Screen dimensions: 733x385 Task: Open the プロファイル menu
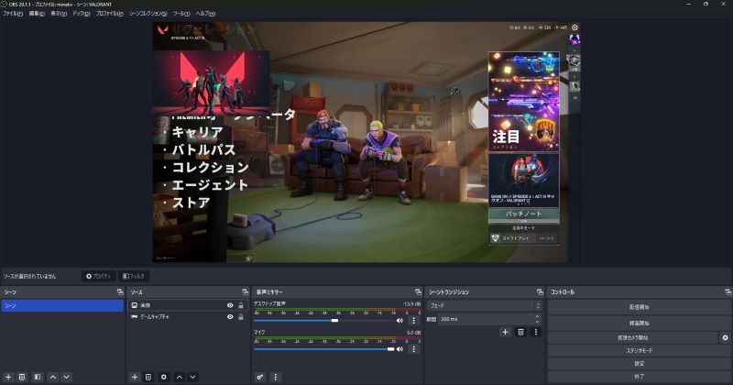tap(109, 14)
